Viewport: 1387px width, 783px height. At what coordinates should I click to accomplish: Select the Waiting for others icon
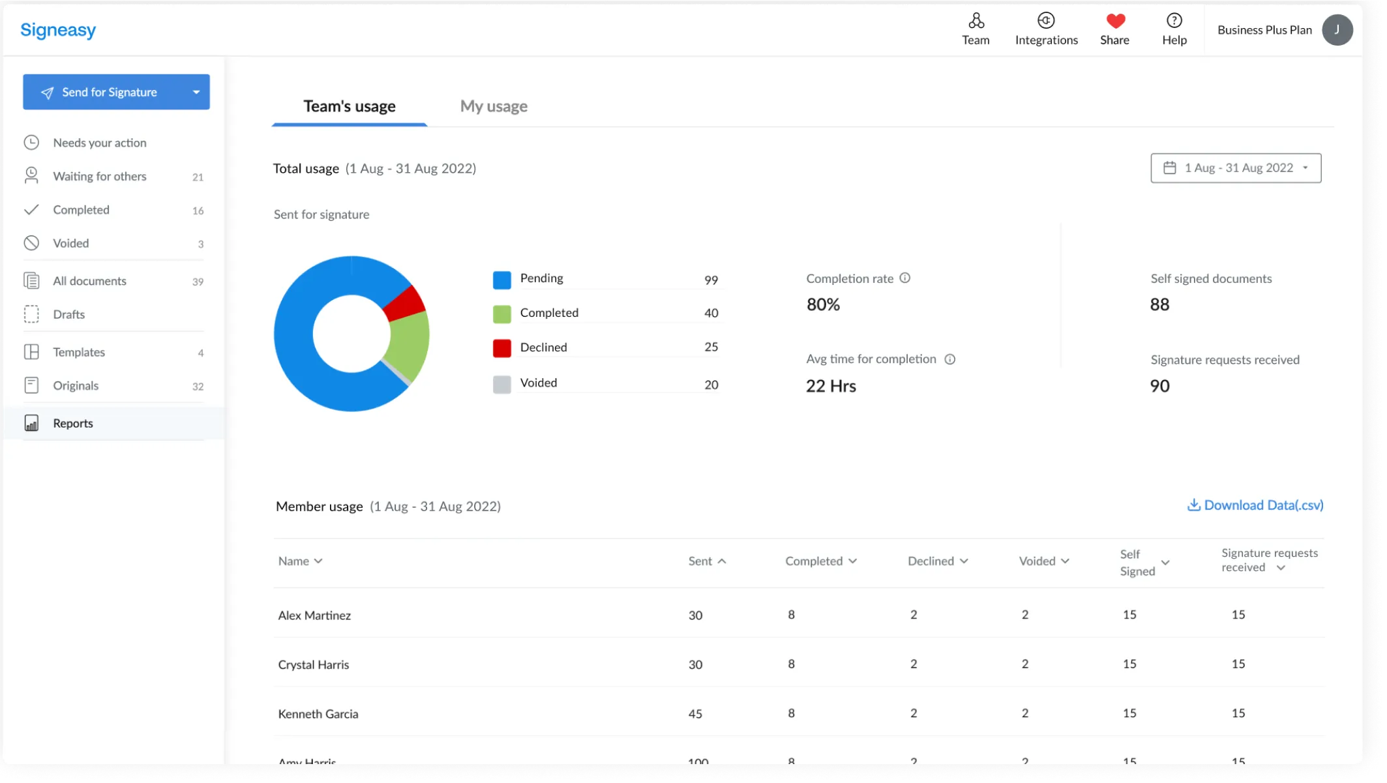pyautogui.click(x=31, y=175)
